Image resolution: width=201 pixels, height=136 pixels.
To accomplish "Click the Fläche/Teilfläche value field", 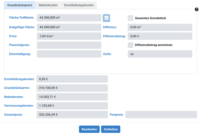I will (x=69, y=18).
